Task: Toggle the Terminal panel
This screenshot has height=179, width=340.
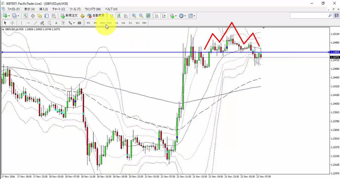Action: (47, 16)
